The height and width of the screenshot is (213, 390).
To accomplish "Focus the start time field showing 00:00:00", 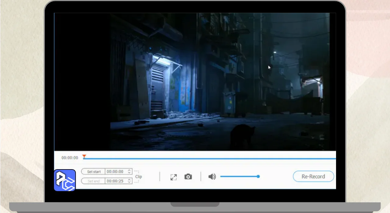I will click(115, 172).
